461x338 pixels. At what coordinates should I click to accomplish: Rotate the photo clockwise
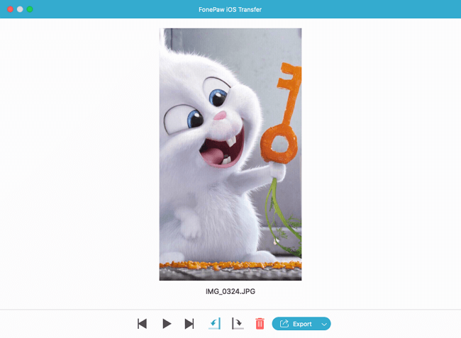point(238,324)
